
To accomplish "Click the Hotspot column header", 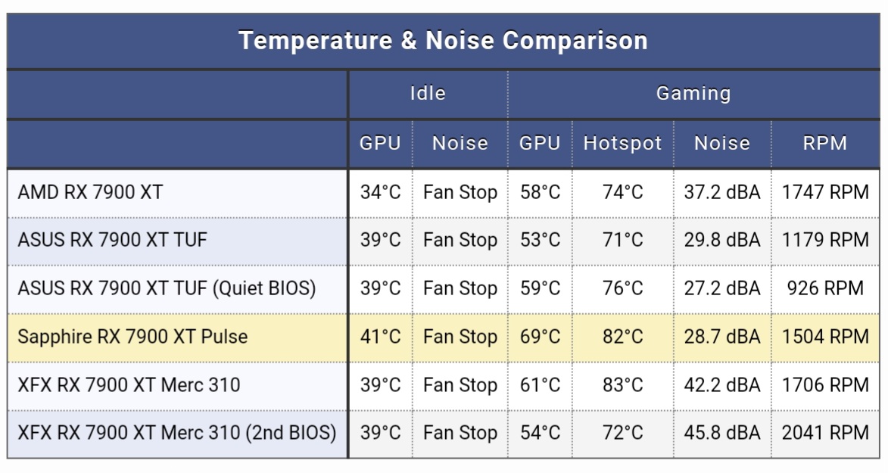I will (622, 143).
